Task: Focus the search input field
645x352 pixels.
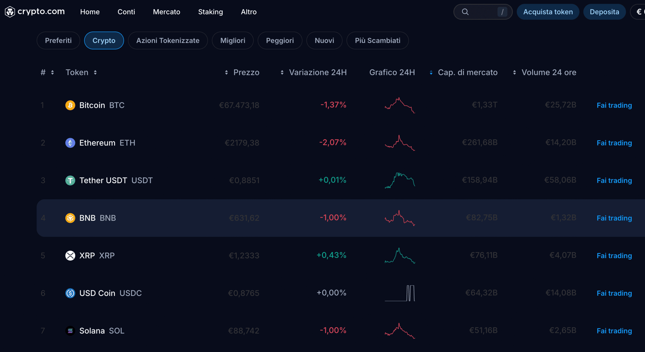Action: coord(483,12)
